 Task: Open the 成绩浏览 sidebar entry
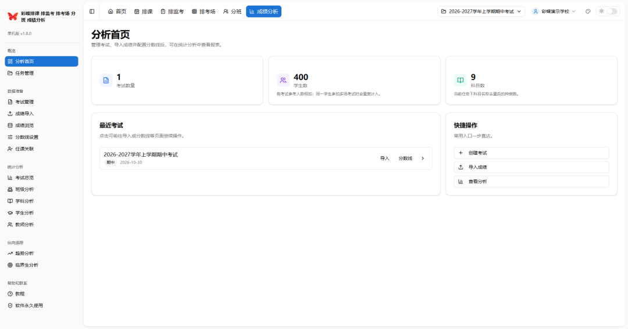pyautogui.click(x=41, y=125)
